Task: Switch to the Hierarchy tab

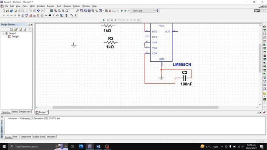Action: 5,112
